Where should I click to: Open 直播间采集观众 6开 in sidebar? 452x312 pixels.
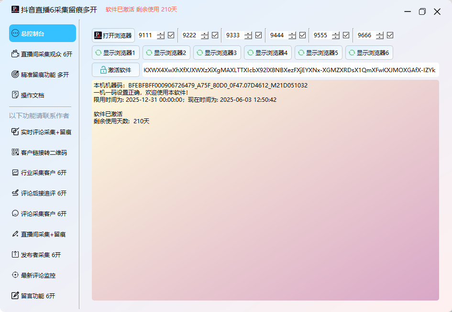(43, 54)
